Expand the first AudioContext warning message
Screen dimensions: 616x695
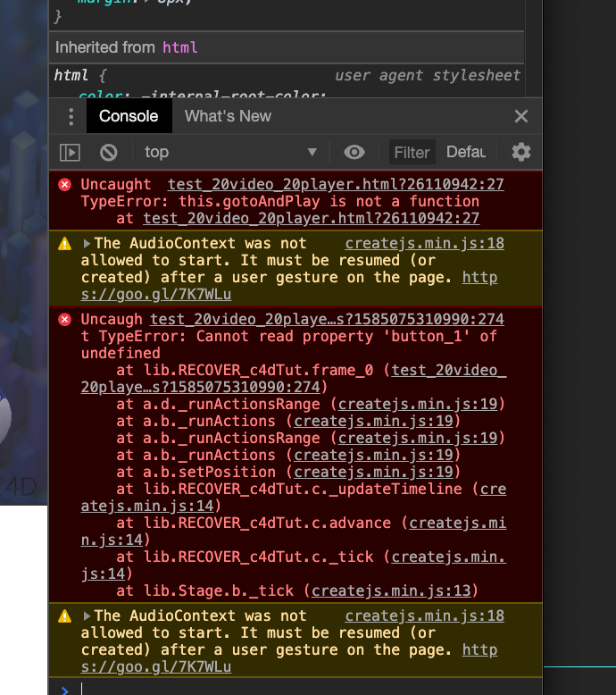87,243
